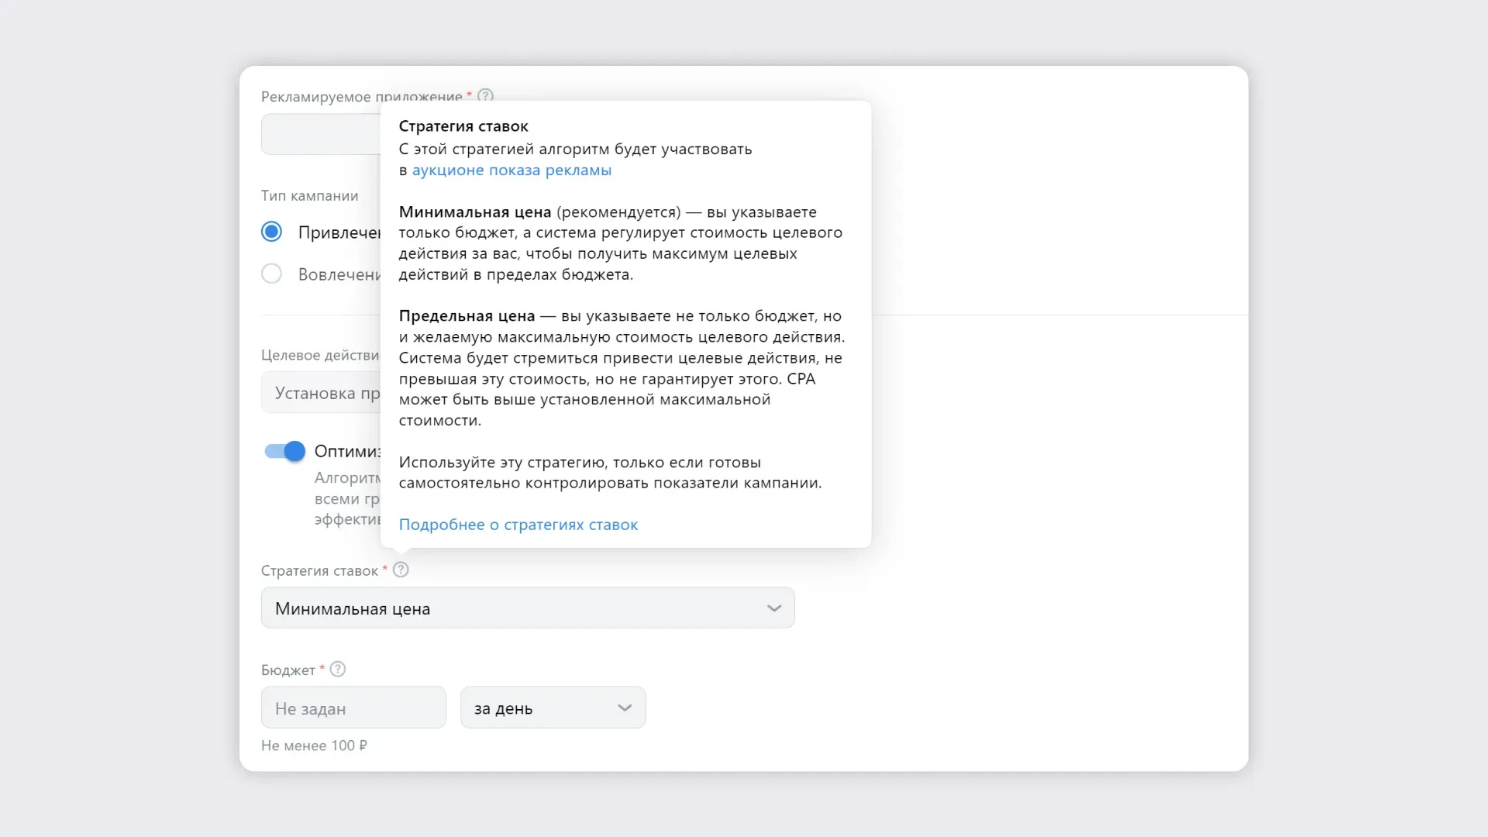Click chevron arrow in Минимальная цена dropdown
This screenshot has height=837, width=1488.
[773, 608]
